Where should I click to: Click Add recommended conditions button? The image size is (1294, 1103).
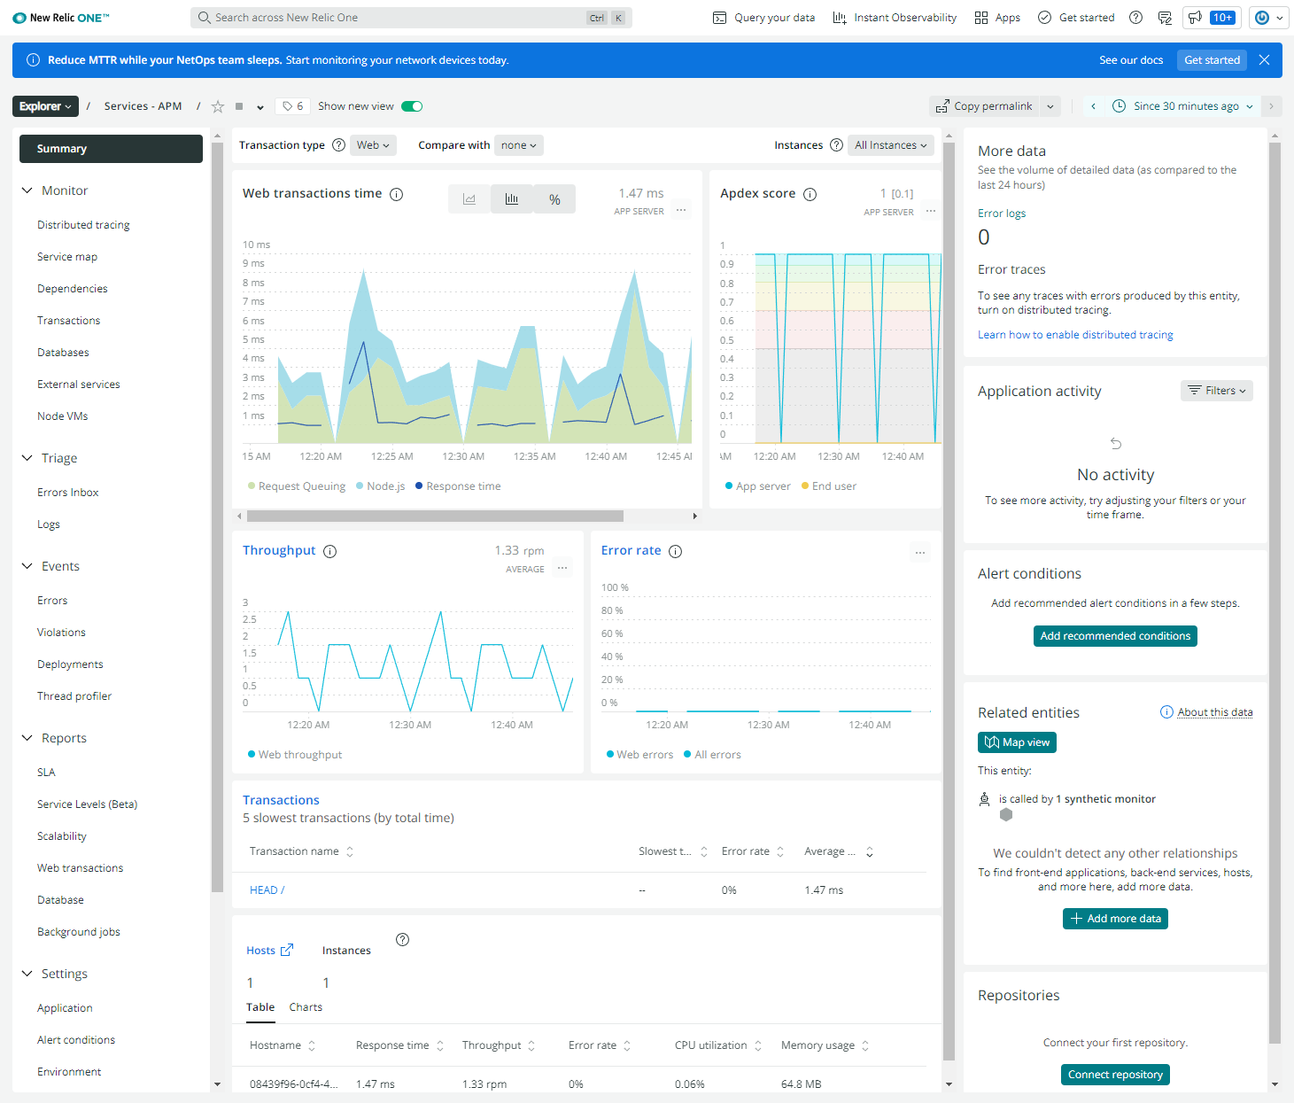(x=1115, y=636)
